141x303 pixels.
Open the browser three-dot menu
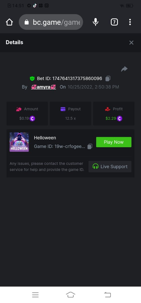click(x=130, y=22)
